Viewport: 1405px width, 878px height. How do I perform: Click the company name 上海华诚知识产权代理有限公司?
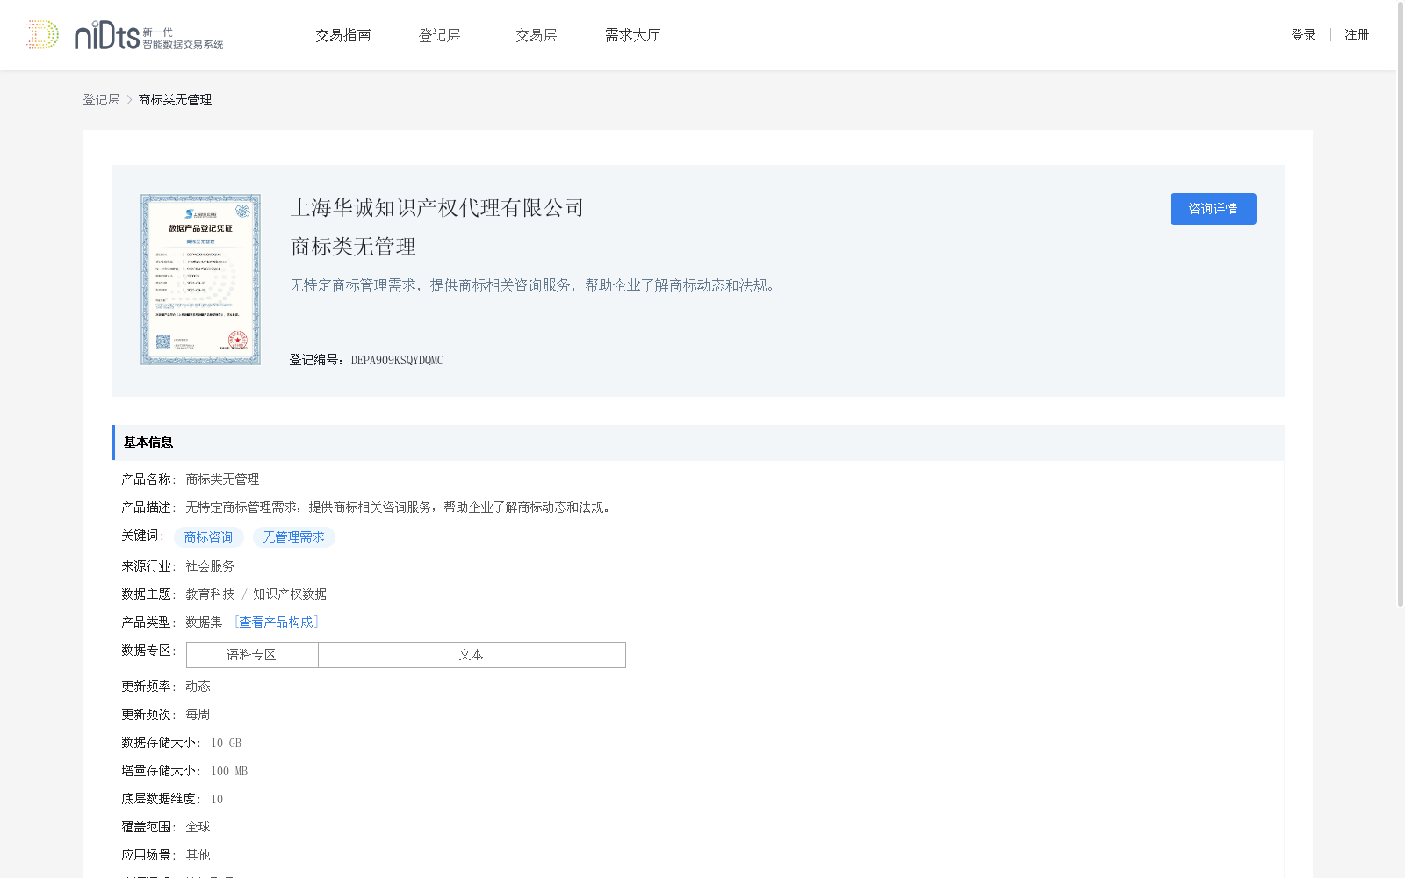(x=437, y=208)
